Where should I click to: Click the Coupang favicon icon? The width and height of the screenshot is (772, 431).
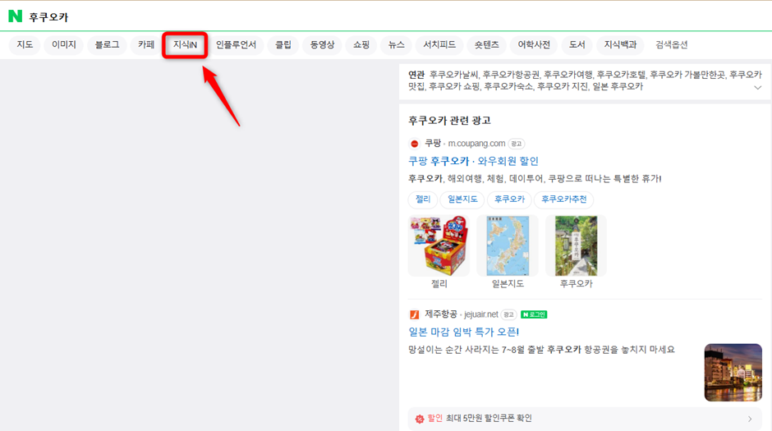pos(414,144)
